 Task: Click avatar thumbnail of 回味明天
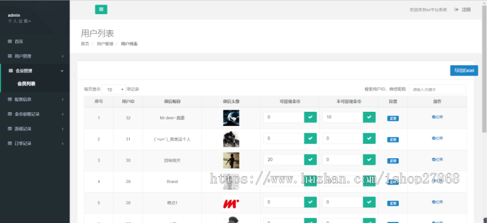pyautogui.click(x=231, y=160)
